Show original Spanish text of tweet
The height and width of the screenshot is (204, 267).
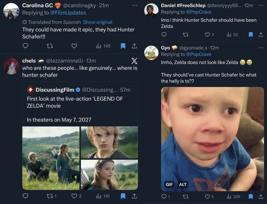tap(98, 22)
